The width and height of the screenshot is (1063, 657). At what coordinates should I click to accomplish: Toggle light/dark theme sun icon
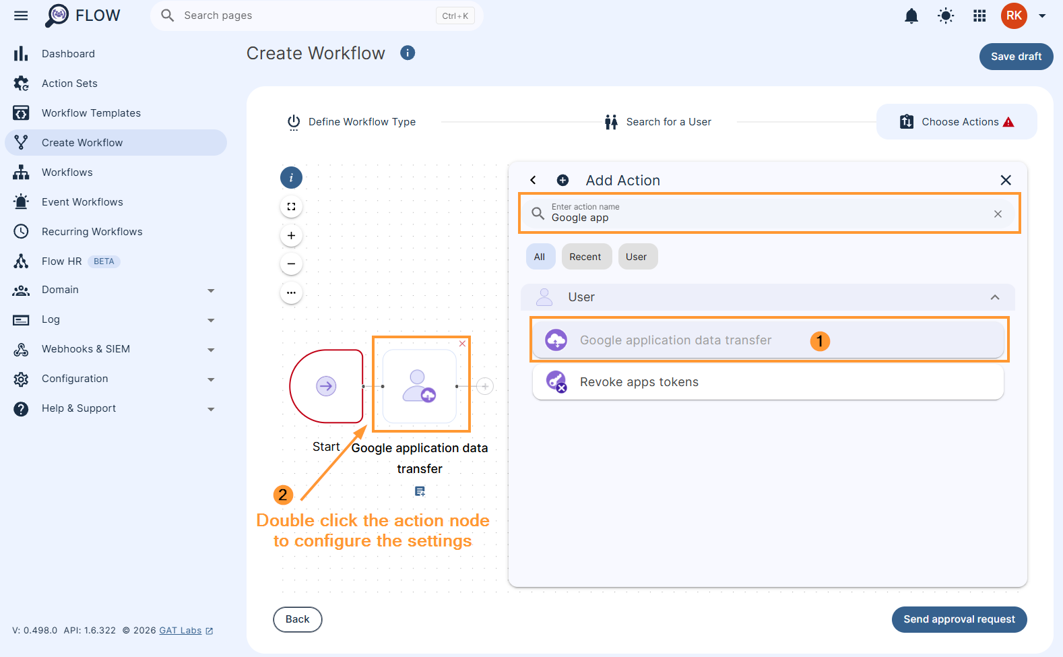point(946,15)
